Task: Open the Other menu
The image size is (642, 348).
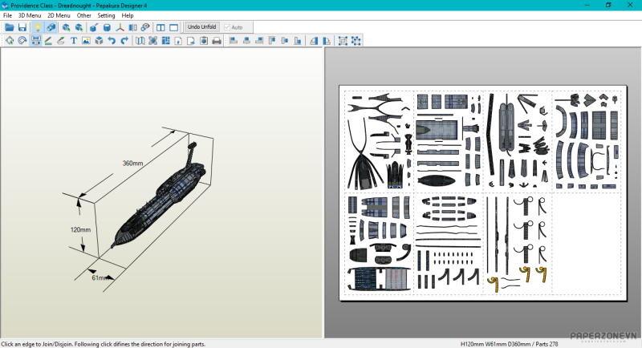Action: 83,15
